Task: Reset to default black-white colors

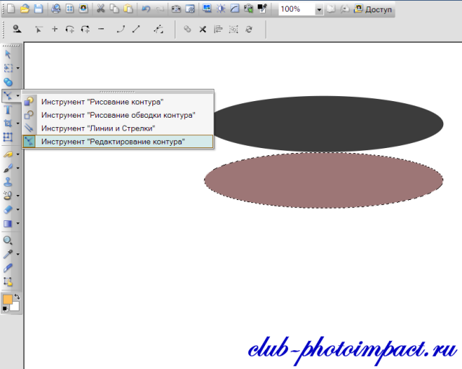Action: click(x=5, y=309)
